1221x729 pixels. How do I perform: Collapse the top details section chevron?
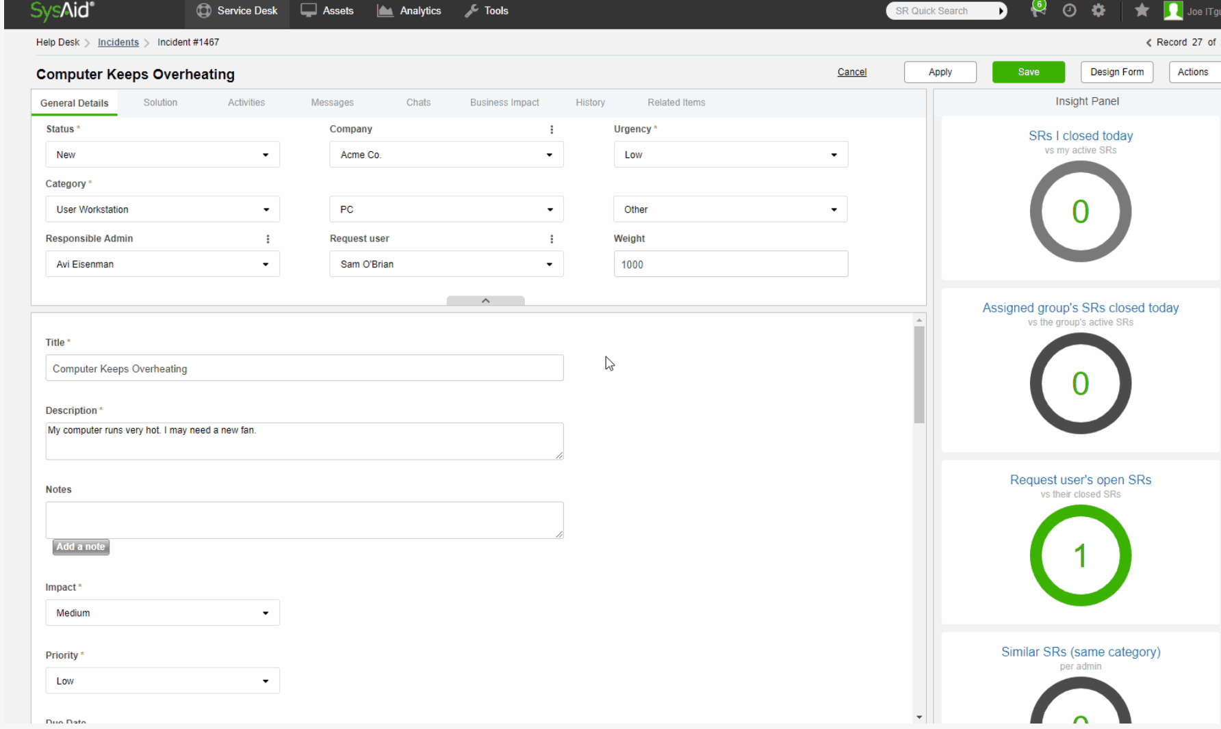[x=485, y=301]
